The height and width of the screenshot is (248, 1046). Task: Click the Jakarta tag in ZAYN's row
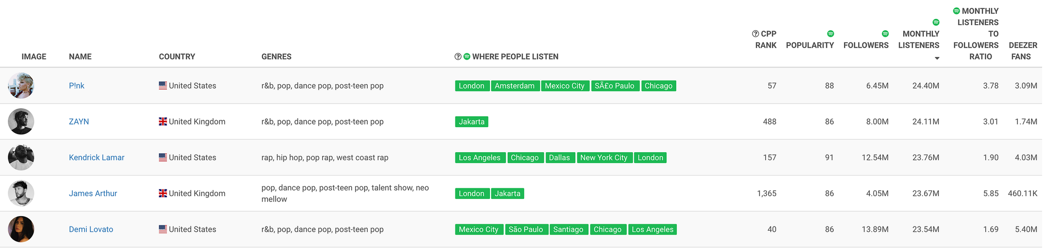point(471,122)
